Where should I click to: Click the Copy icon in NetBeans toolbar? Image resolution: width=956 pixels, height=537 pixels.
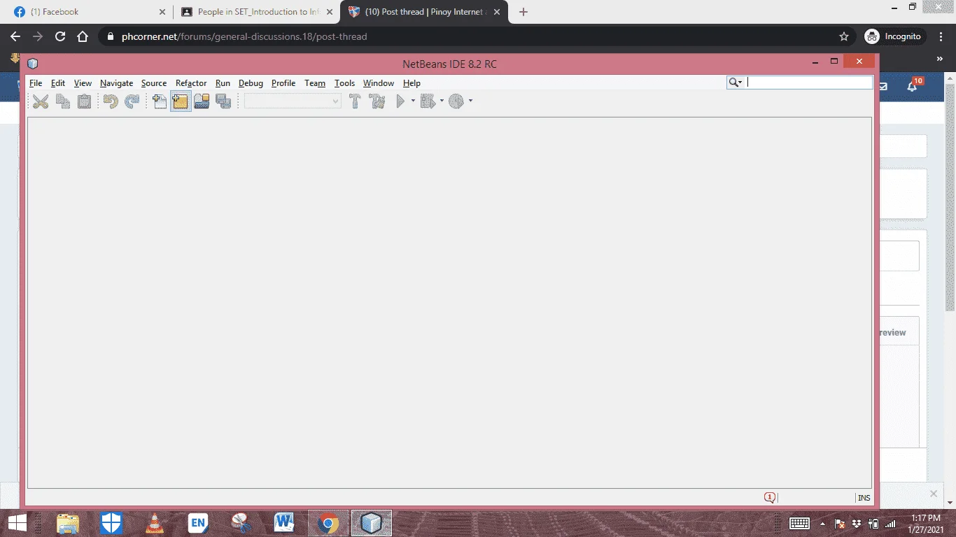[x=63, y=101]
